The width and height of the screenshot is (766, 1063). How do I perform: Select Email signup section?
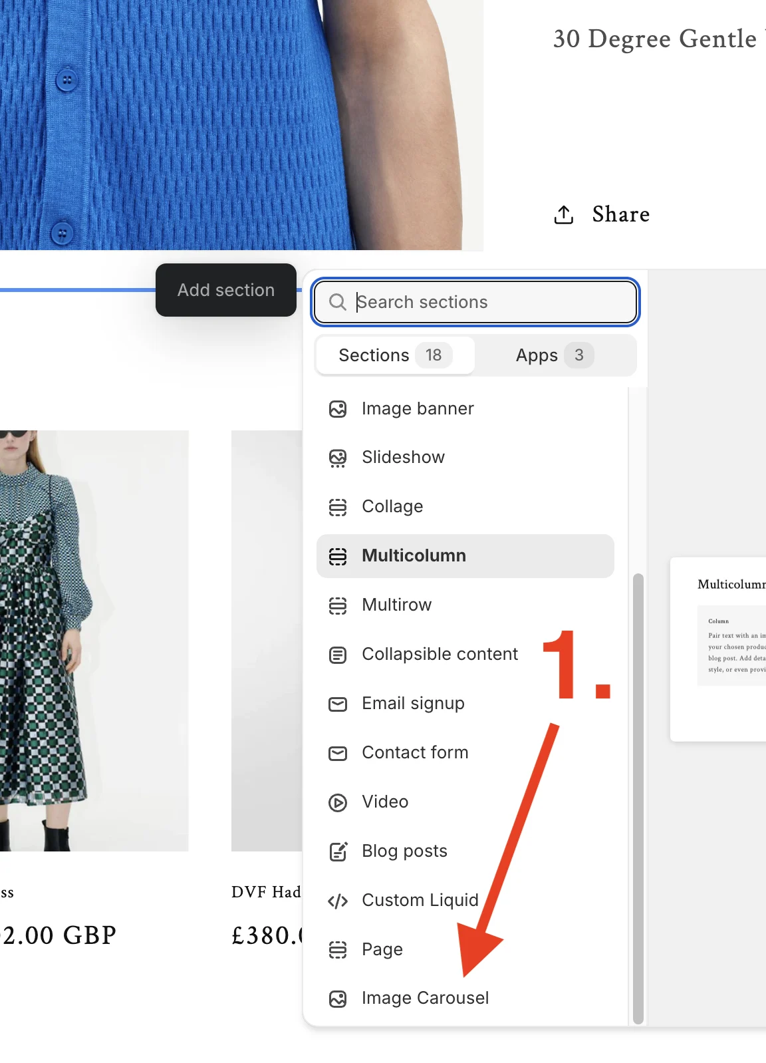point(465,703)
